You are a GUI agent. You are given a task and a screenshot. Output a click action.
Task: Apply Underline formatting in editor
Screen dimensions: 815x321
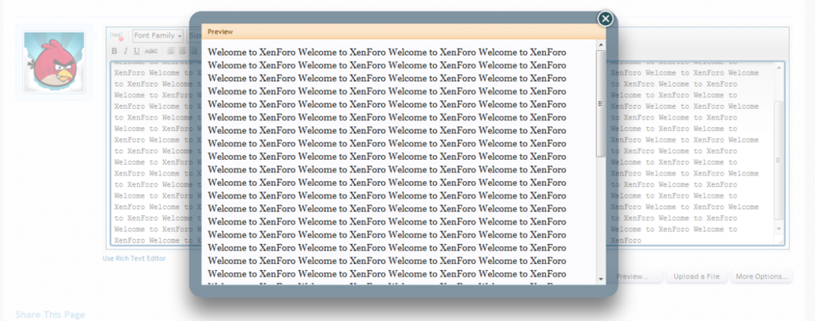click(x=137, y=51)
